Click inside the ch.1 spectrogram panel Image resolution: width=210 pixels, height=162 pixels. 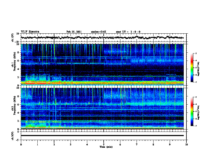point(102,65)
